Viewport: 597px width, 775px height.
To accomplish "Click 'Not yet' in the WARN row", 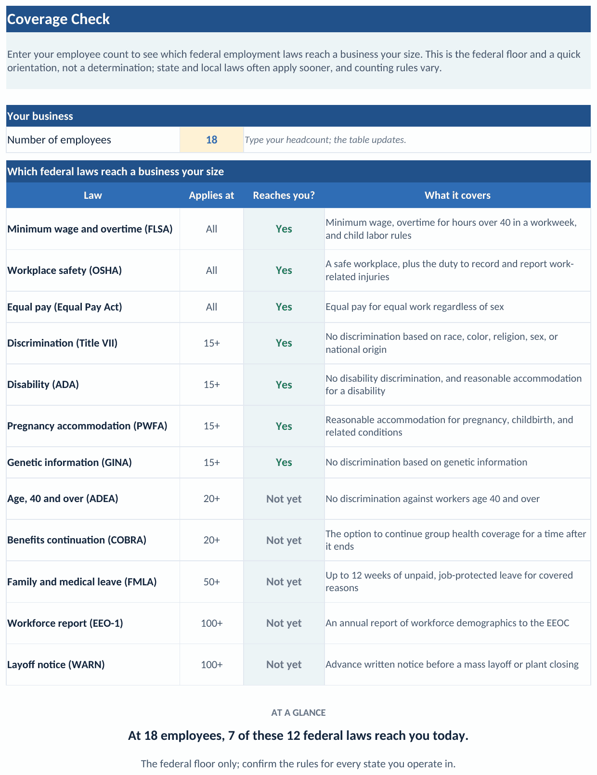I will pyautogui.click(x=284, y=665).
